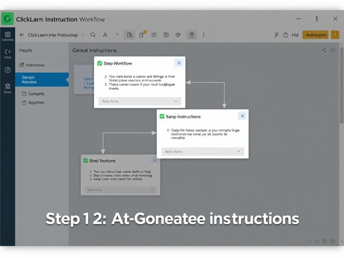Click the share icon beside Gereat Instructions
This screenshot has width=344, height=258.
[x=324, y=50]
